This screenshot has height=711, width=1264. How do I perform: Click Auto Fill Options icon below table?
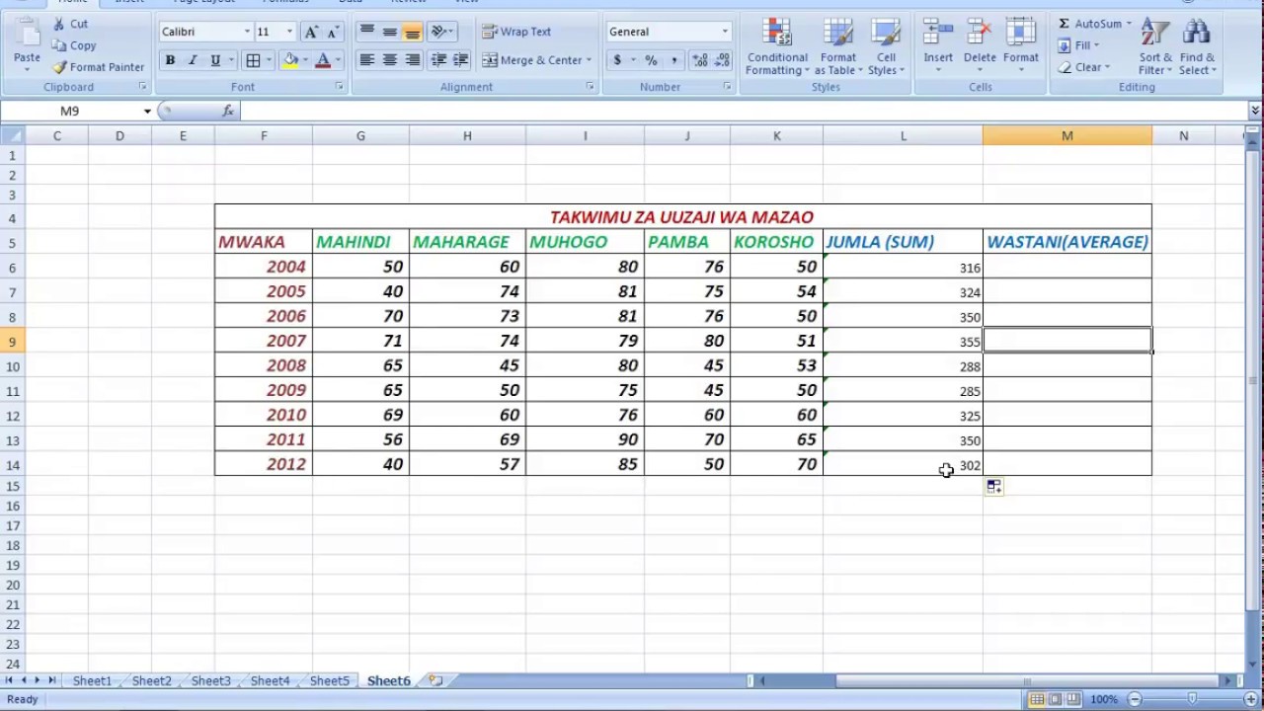click(x=993, y=486)
